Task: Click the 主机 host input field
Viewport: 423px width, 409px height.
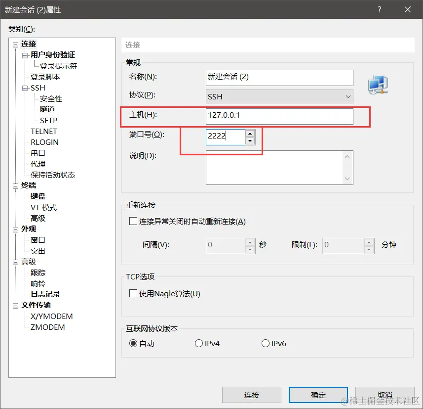Action: 279,117
